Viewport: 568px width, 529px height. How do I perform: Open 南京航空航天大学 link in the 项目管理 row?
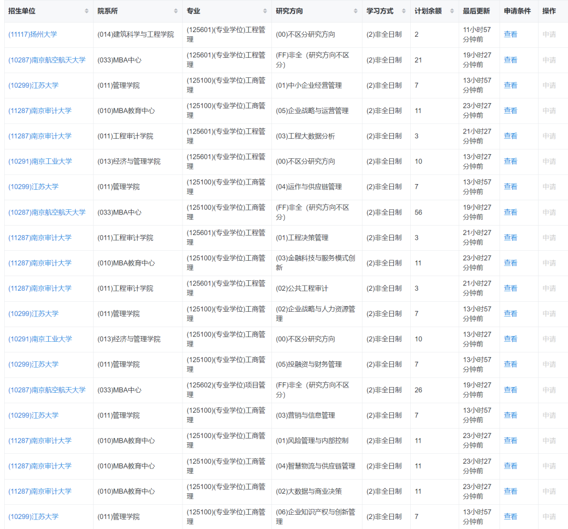pos(47,390)
